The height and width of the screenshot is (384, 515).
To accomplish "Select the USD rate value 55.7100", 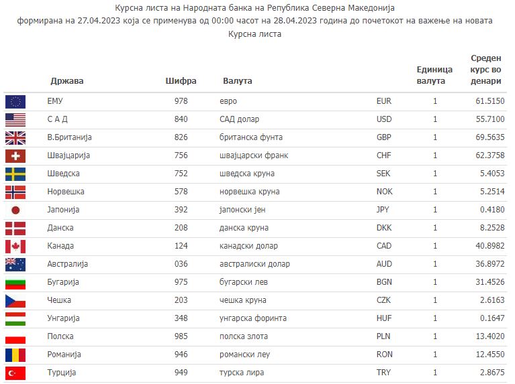I will coord(489,119).
